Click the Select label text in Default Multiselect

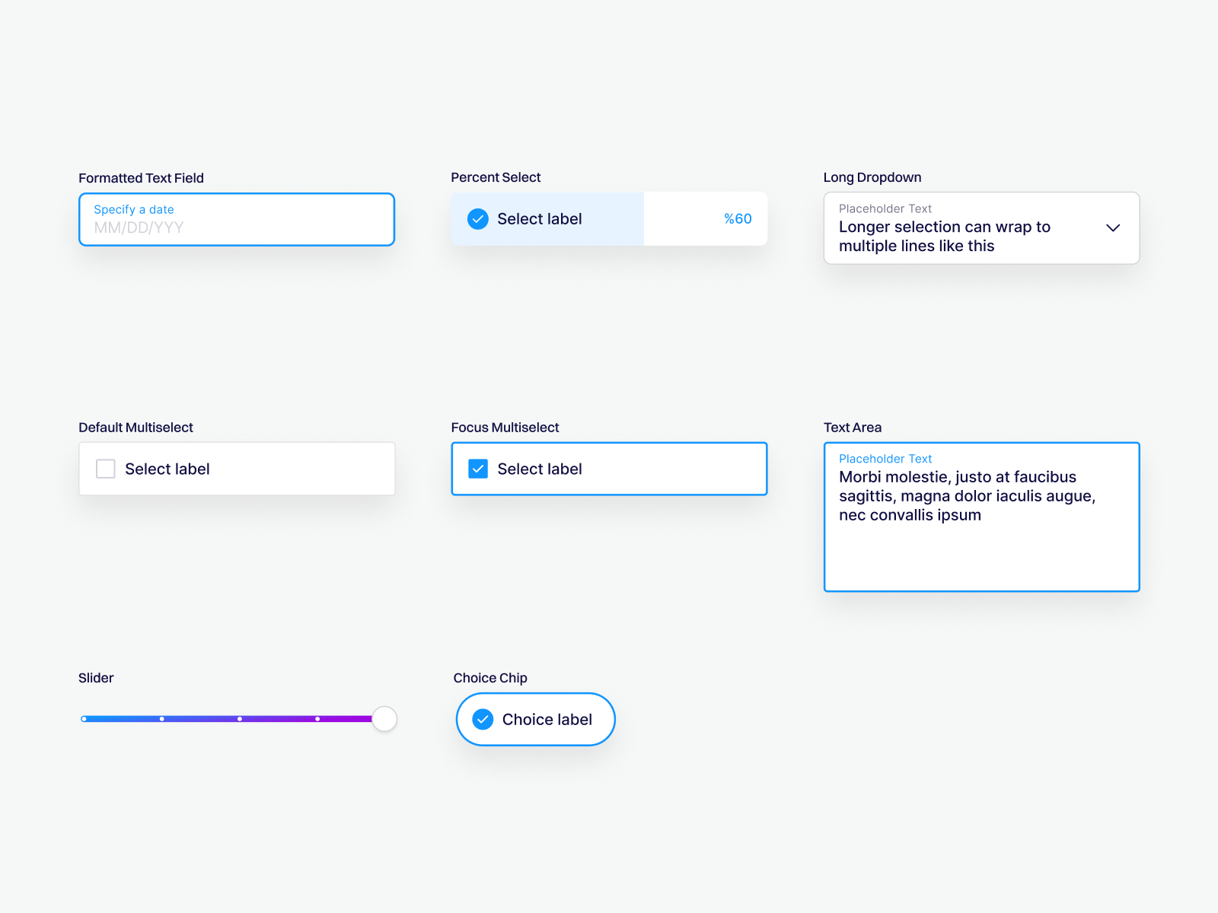[167, 469]
